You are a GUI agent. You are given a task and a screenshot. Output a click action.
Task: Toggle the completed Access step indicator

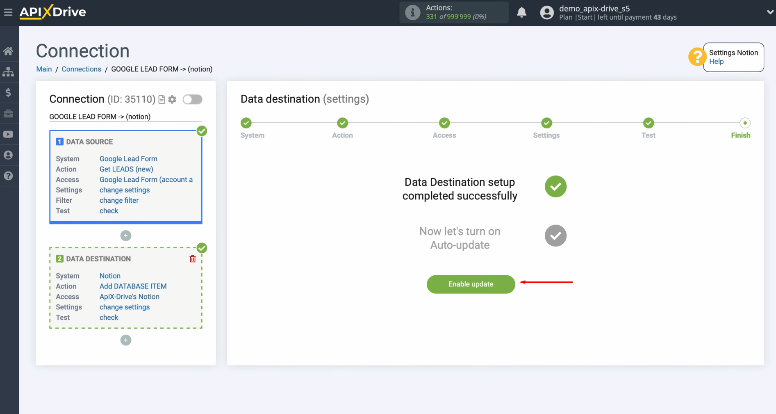444,123
